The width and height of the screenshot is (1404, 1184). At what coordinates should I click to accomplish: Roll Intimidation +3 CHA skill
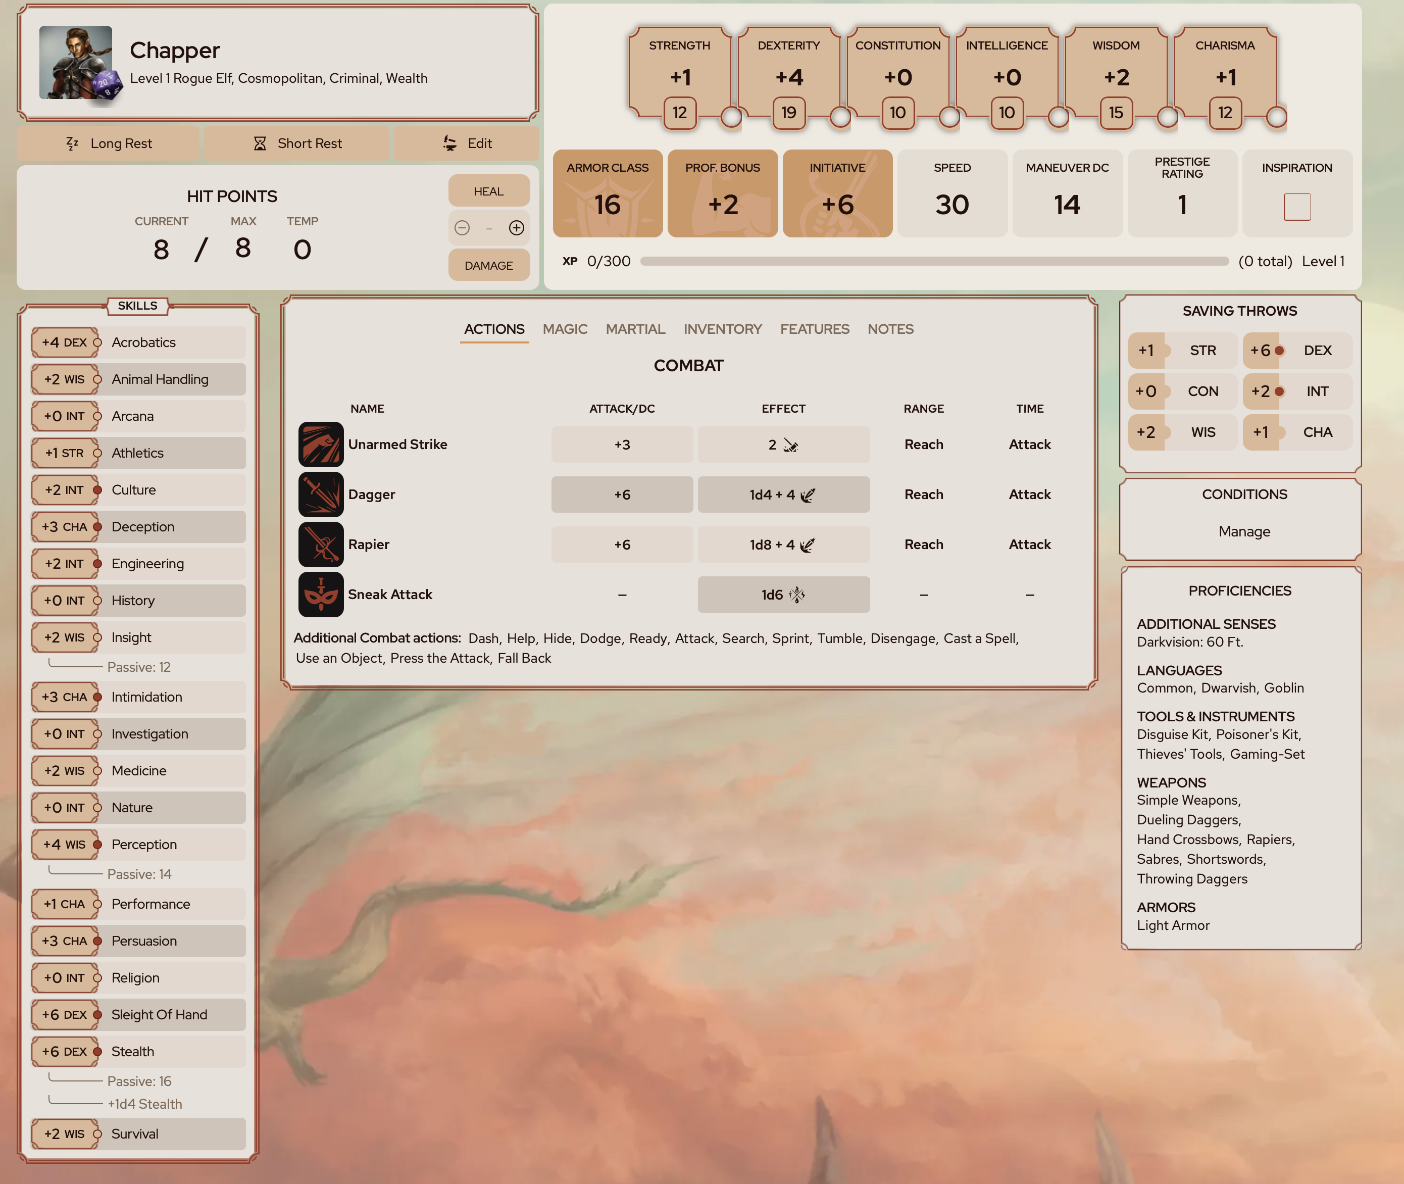click(x=138, y=698)
